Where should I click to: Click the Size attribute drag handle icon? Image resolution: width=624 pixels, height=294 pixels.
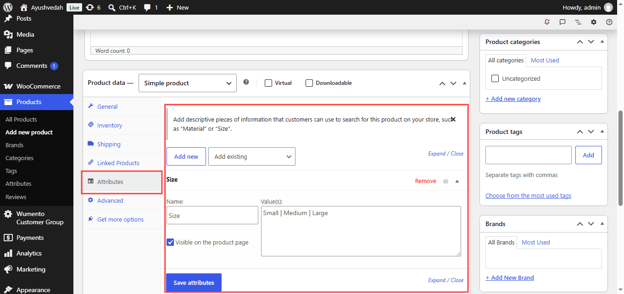[x=446, y=181]
